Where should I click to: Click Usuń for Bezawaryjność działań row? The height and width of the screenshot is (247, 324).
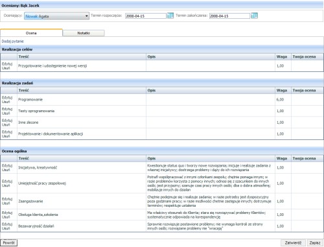[6, 228]
